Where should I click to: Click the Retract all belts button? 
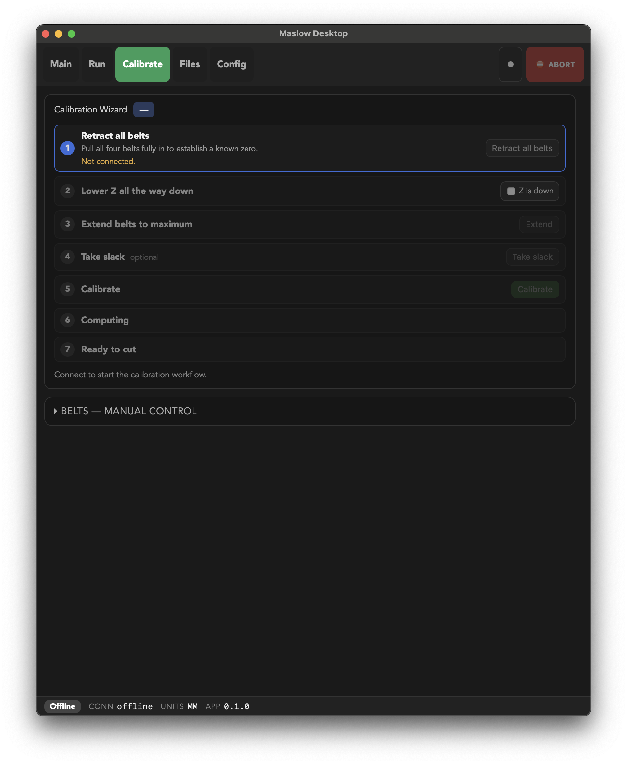[x=522, y=148]
